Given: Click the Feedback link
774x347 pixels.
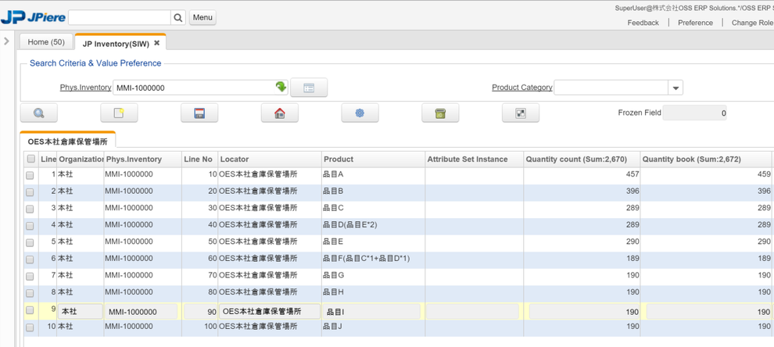Looking at the screenshot, I should [643, 23].
